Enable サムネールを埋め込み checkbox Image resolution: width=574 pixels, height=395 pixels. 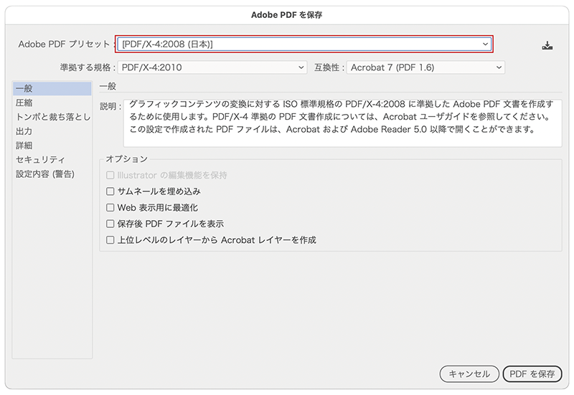pyautogui.click(x=110, y=191)
